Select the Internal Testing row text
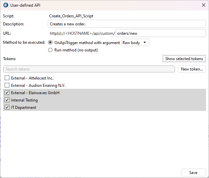 point(24,100)
